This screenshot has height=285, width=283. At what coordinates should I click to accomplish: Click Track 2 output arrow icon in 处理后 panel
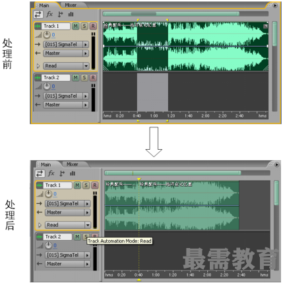[x=40, y=264]
